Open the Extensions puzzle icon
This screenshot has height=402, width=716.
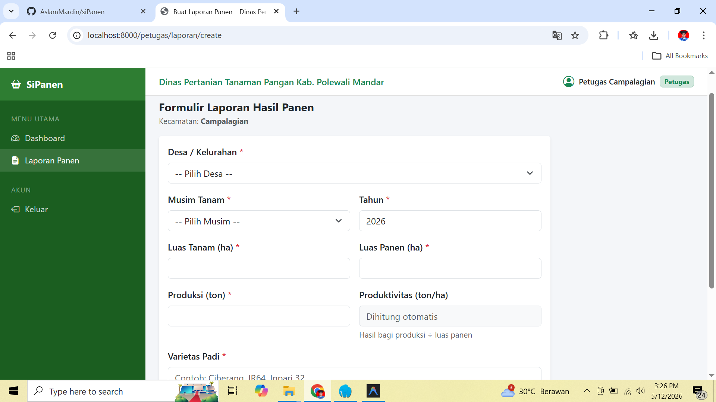(604, 35)
